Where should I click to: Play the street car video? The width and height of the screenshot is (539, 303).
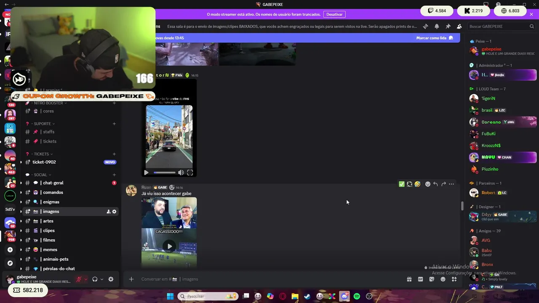pos(146,173)
